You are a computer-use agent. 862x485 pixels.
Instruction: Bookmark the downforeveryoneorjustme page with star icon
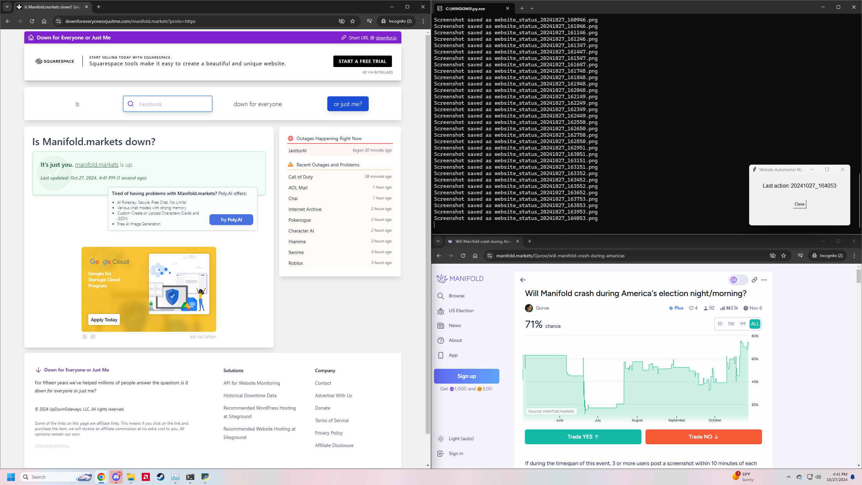pyautogui.click(x=353, y=21)
